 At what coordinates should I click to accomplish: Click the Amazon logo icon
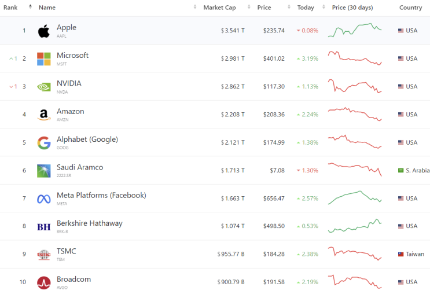point(44,115)
